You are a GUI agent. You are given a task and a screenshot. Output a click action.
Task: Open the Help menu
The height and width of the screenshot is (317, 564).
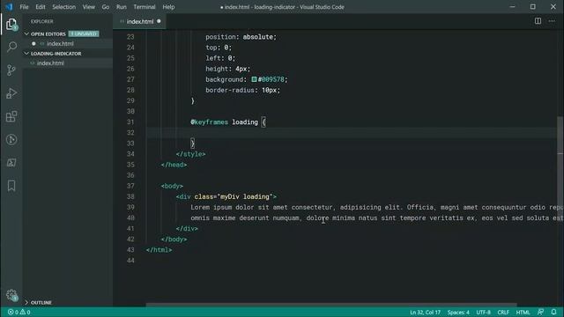(168, 7)
